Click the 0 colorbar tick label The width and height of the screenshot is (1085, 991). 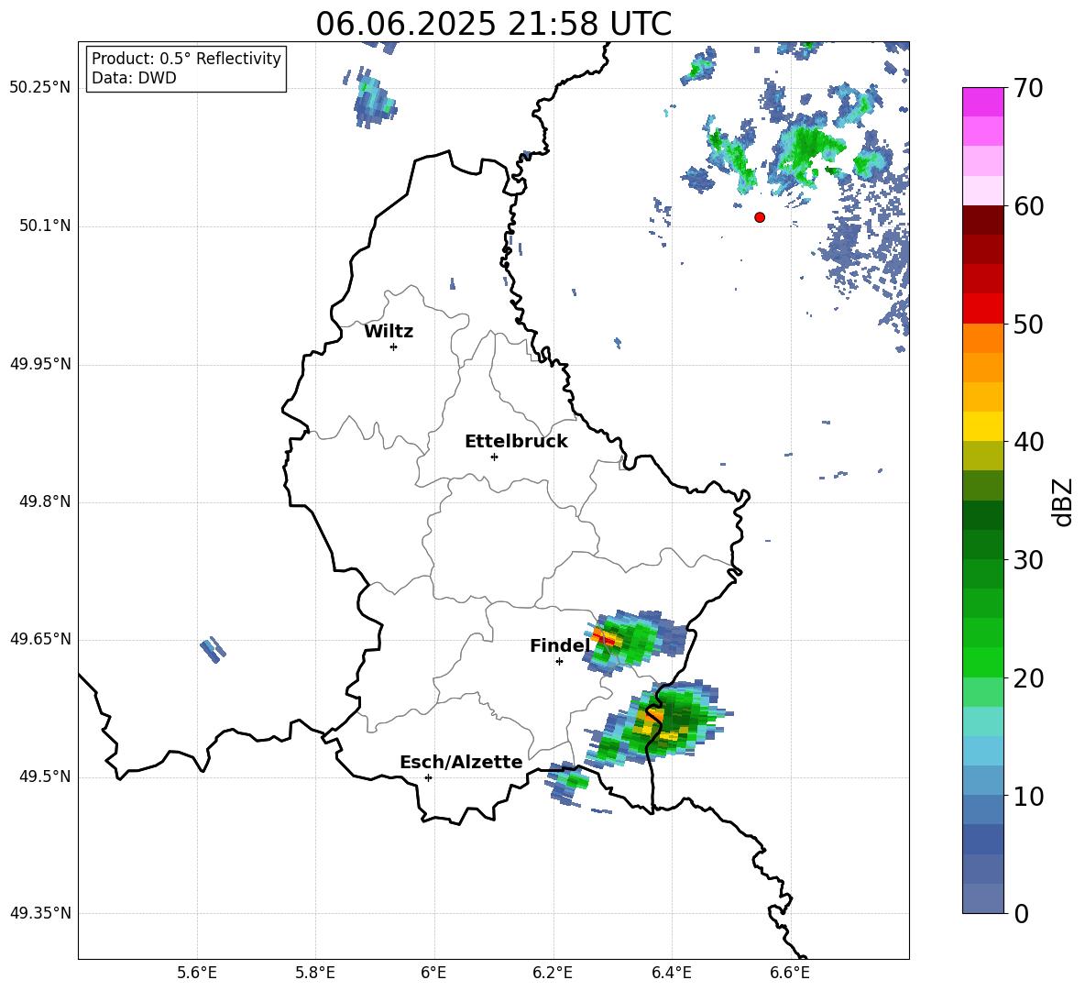[1021, 913]
